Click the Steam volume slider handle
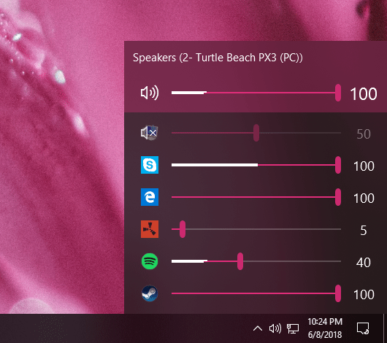The image size is (387, 343). point(338,293)
